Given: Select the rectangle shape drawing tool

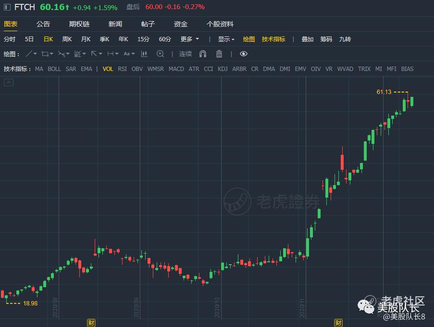Looking at the screenshot, I should point(45,54).
